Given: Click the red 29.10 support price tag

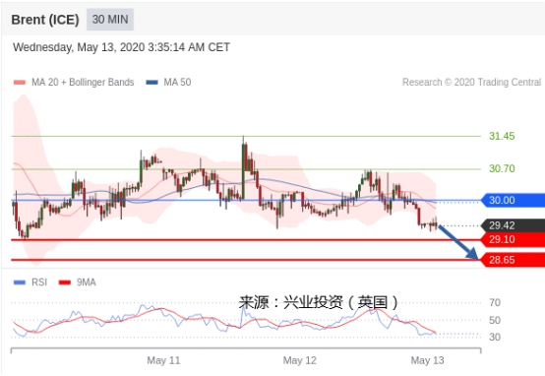Looking at the screenshot, I should pyautogui.click(x=513, y=239).
